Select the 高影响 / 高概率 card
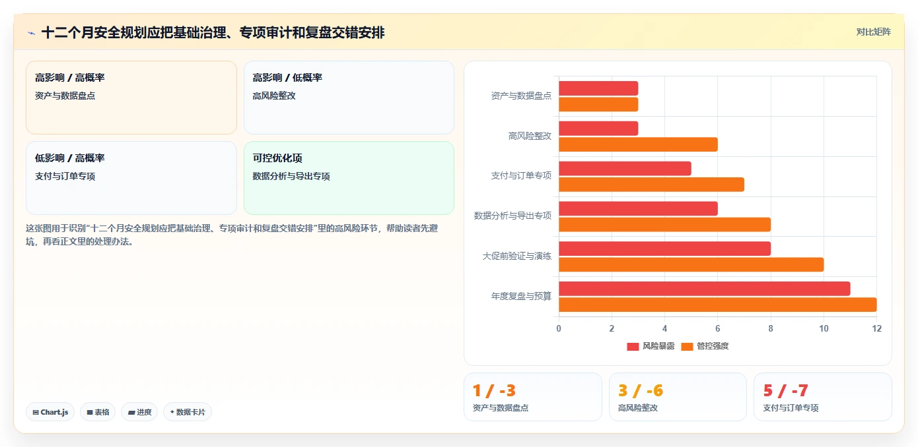Screen dimensions: 918x447 pyautogui.click(x=131, y=98)
